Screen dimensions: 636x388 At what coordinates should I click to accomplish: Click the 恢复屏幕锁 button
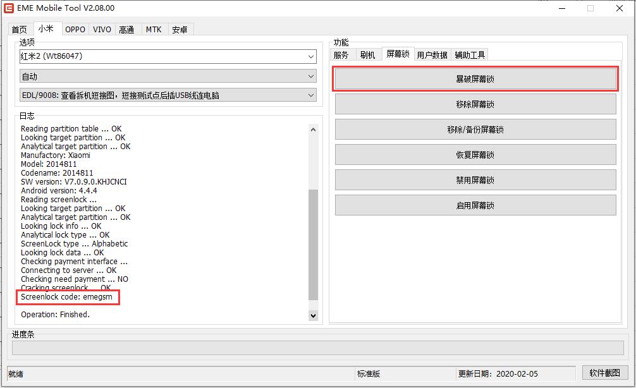point(475,154)
